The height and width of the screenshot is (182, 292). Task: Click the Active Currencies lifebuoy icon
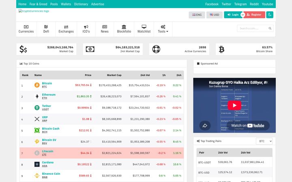[x=156, y=49]
